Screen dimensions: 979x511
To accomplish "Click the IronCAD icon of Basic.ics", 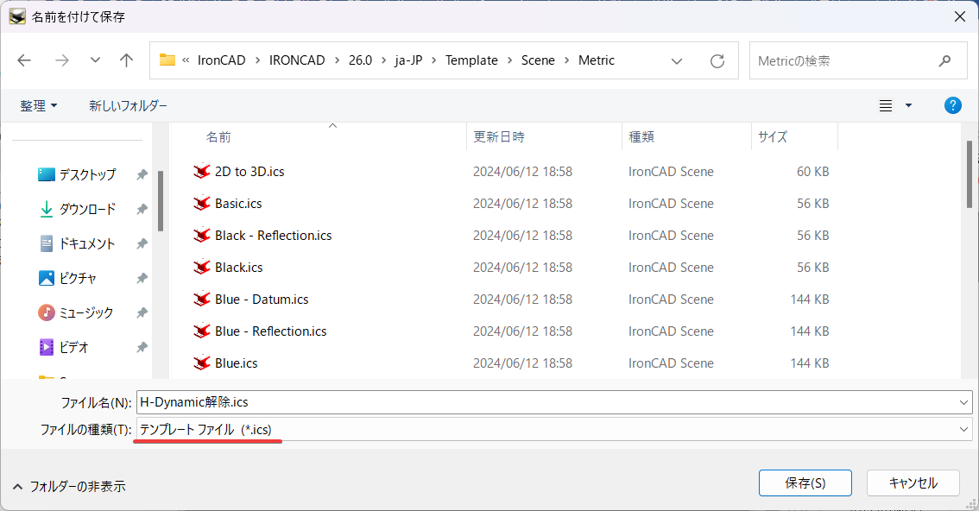I will (202, 204).
